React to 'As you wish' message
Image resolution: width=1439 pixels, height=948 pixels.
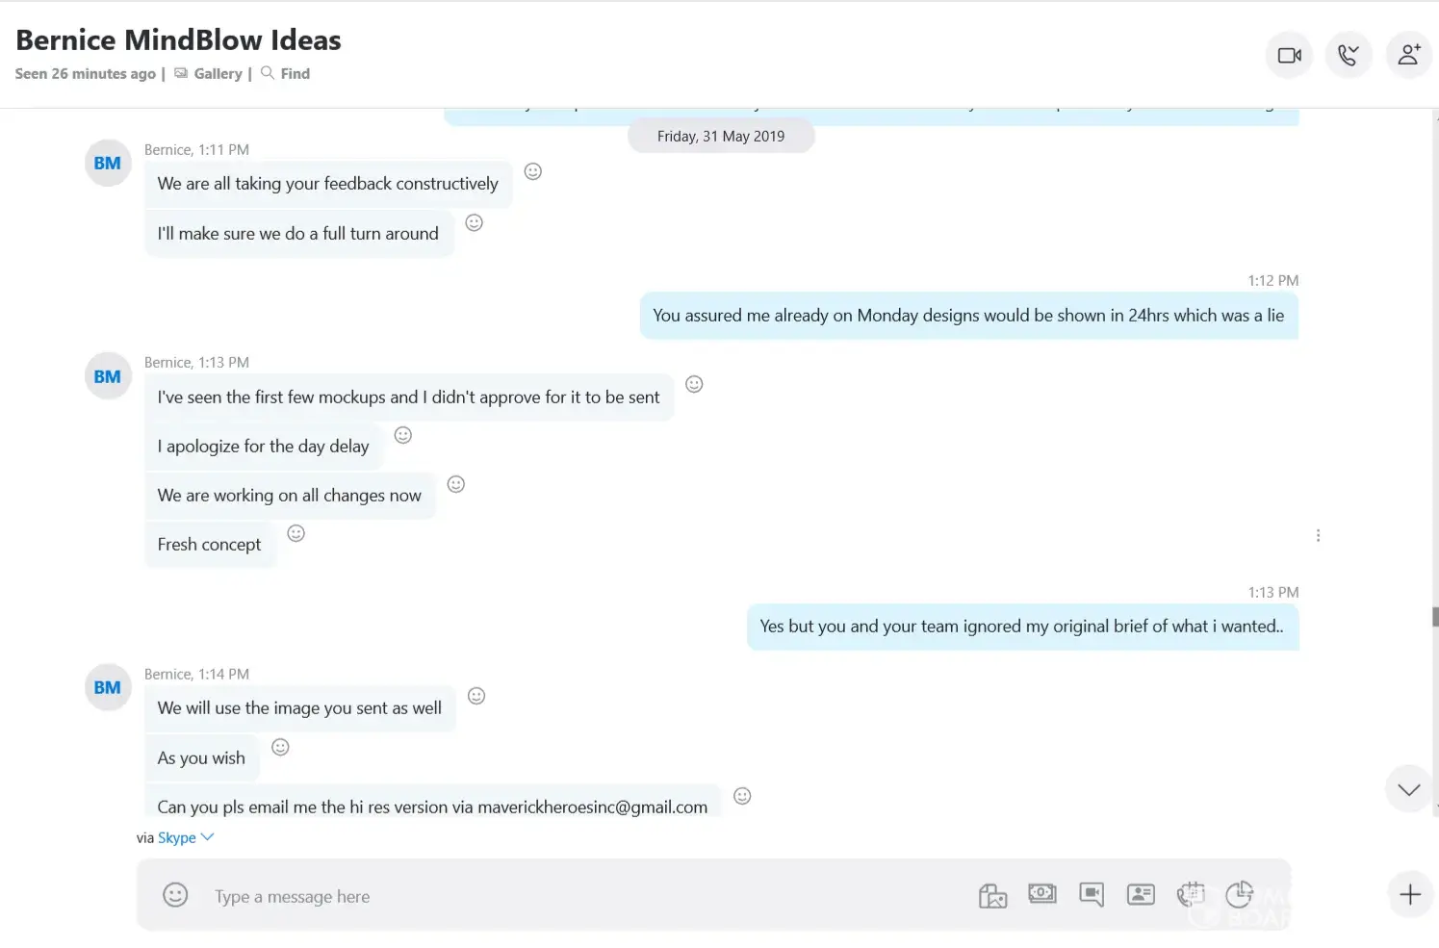click(280, 747)
